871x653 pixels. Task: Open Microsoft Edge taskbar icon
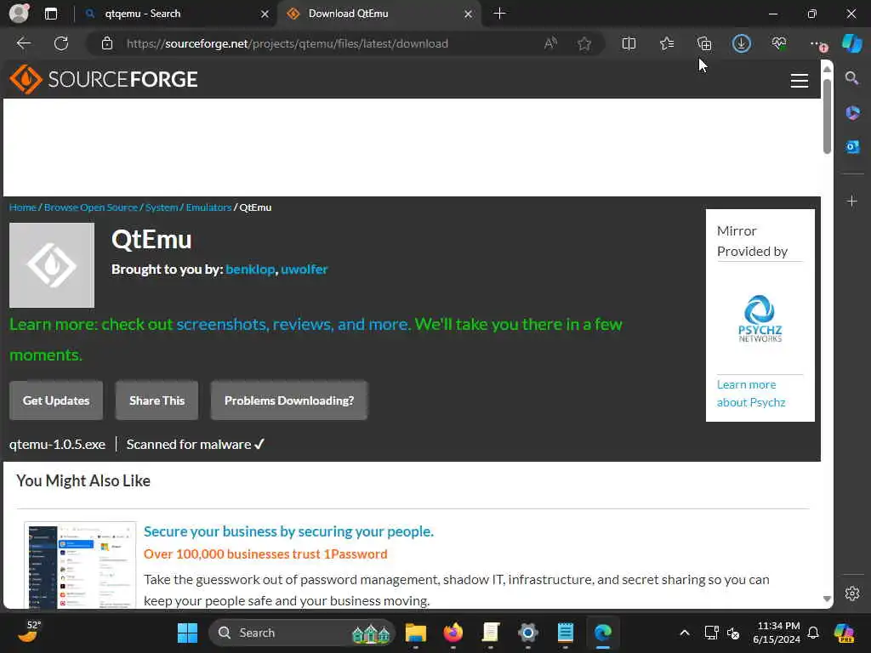point(603,633)
